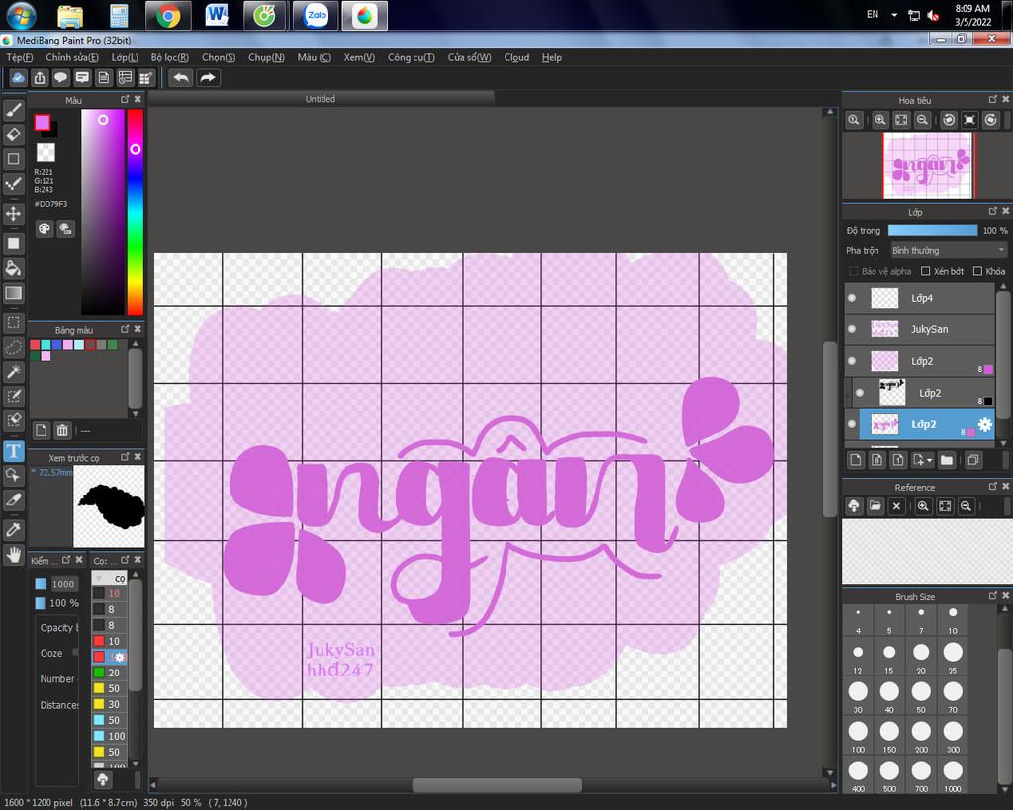Hide the JukySan layer

click(x=852, y=329)
